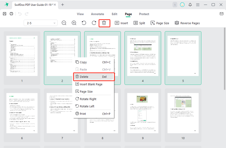Viewport: 226px width, 148px height.
Task: Click the vertical scrollbar thumb
Action: pos(224,59)
